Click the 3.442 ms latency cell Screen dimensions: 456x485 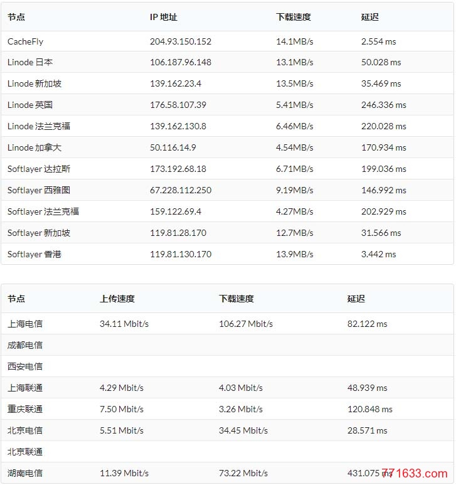(x=378, y=254)
